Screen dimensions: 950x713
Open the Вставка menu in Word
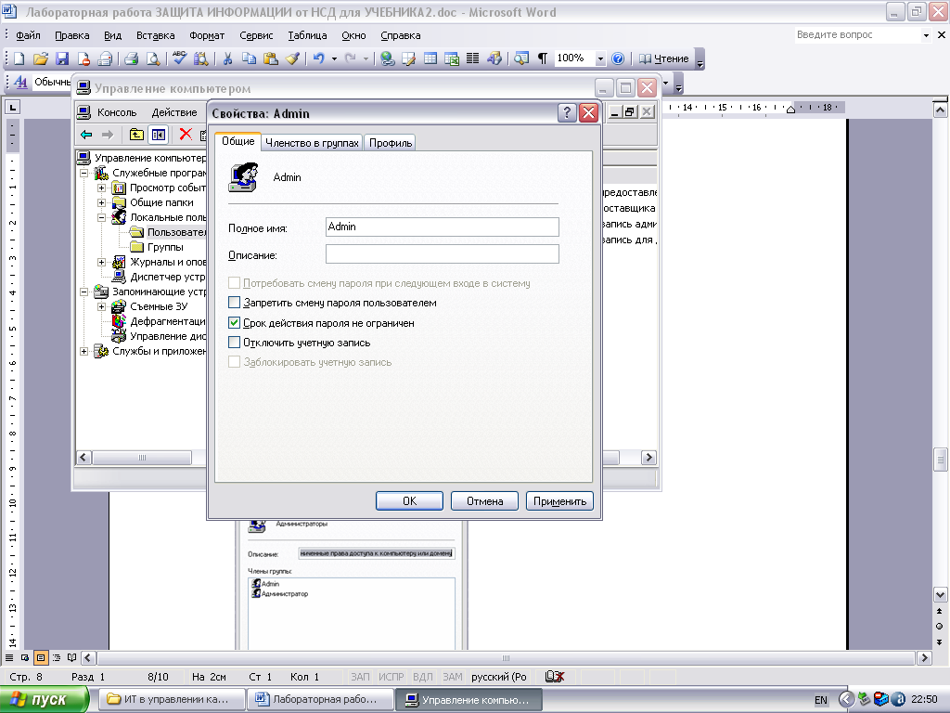pos(155,35)
